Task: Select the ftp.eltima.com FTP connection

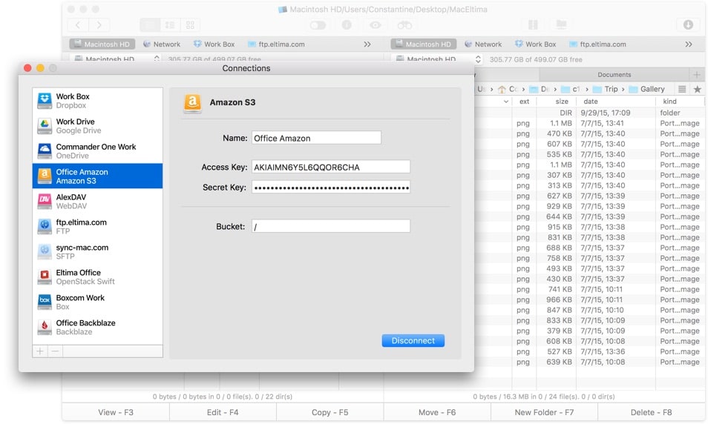Action: (97, 226)
